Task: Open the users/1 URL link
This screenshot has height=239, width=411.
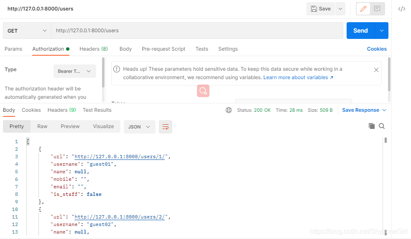Action: (120, 157)
